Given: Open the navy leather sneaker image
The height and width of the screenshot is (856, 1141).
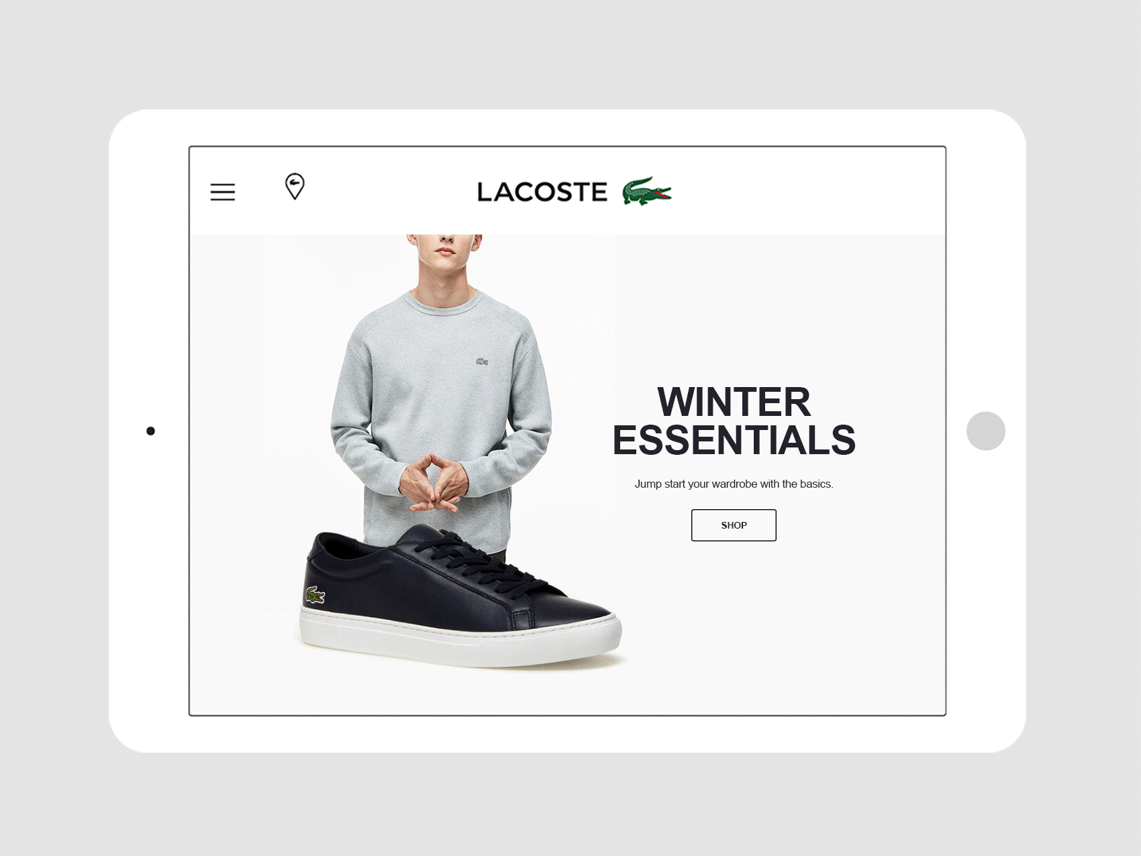Looking at the screenshot, I should pos(460,596).
